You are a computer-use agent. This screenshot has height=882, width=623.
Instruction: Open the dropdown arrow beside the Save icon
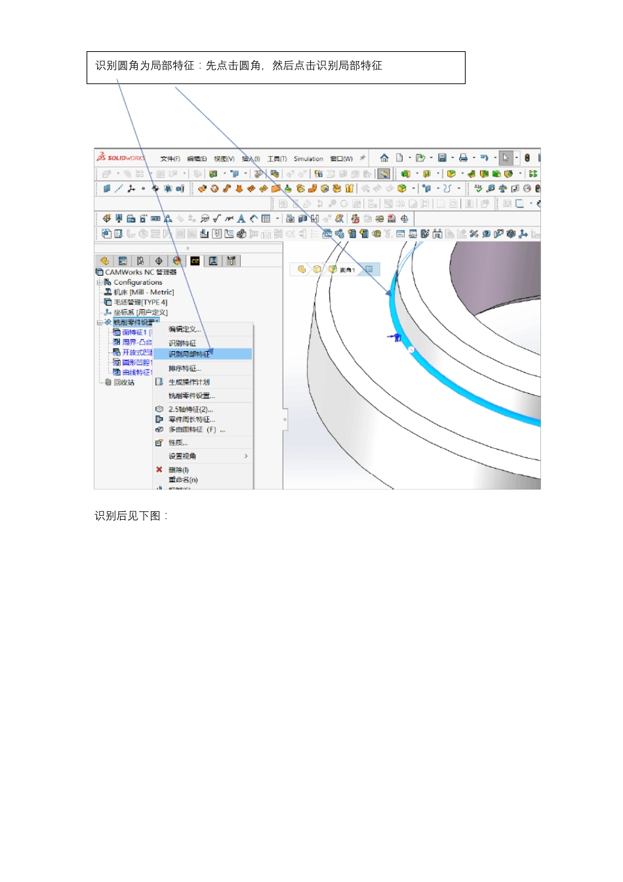point(452,157)
